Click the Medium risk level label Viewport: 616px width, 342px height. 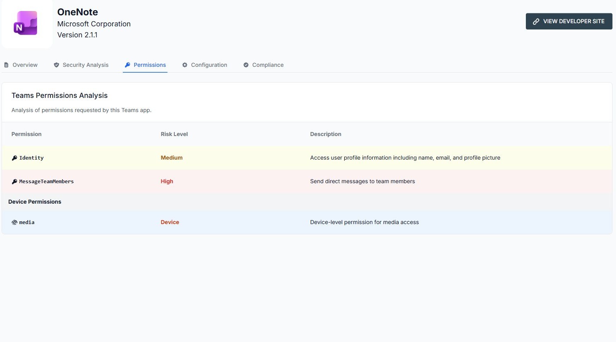pos(172,158)
